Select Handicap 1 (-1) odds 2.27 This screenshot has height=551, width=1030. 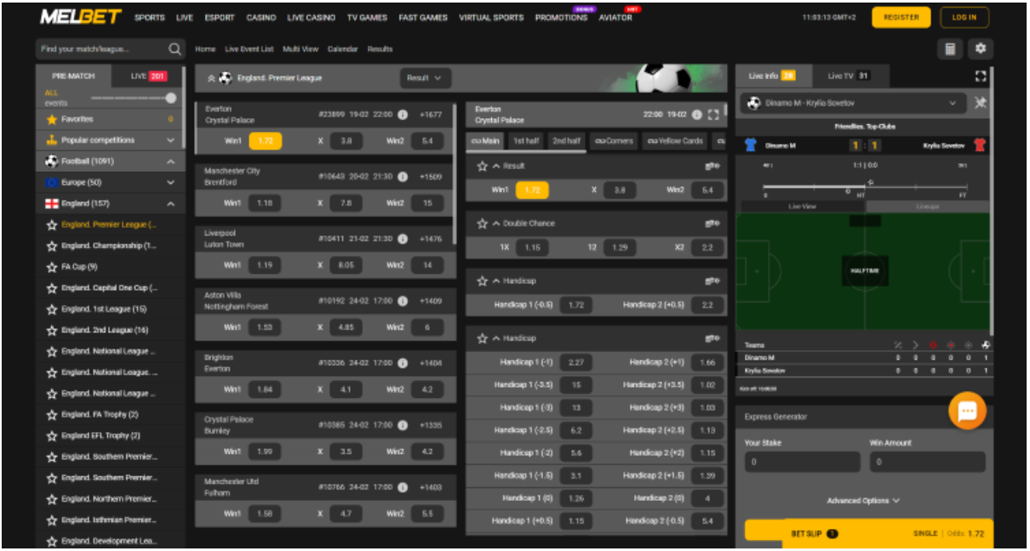point(576,362)
